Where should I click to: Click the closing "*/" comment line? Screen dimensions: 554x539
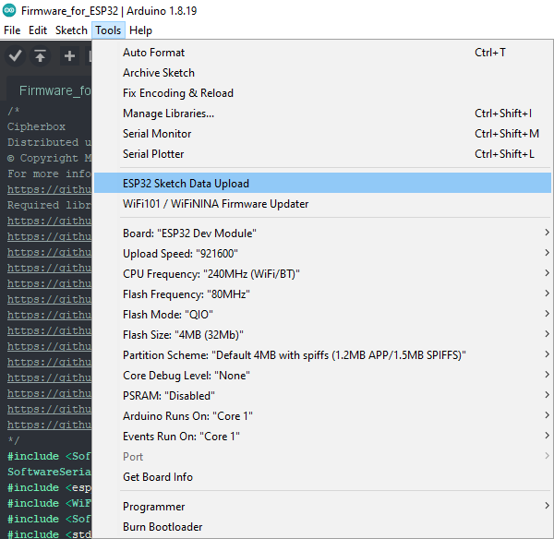click(14, 440)
